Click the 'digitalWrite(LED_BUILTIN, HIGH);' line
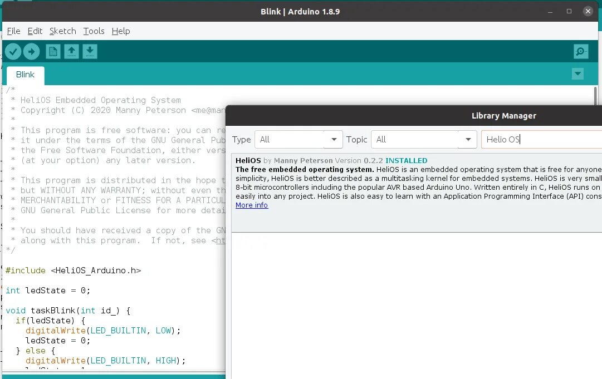The width and height of the screenshot is (602, 379). coord(106,361)
